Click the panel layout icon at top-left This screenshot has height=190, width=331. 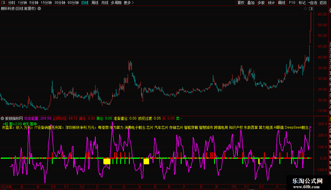click(3, 3)
